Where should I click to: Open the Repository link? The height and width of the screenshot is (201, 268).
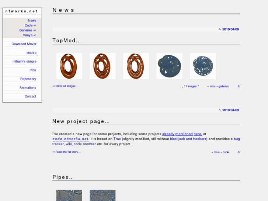(x=28, y=79)
